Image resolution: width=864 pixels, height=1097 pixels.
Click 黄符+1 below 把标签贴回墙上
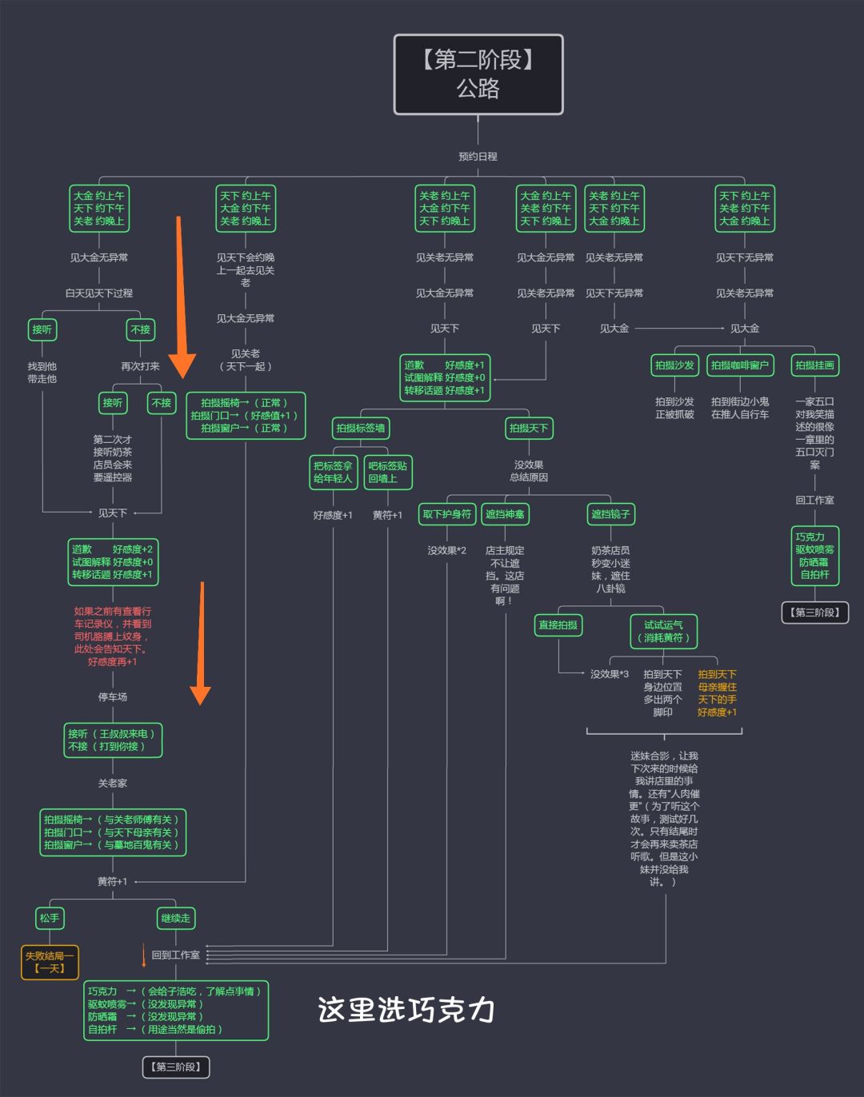tap(388, 516)
